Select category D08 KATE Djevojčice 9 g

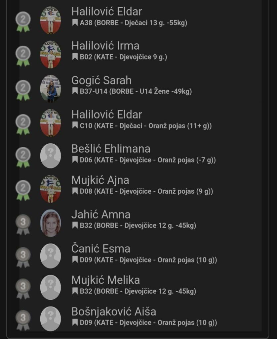click(146, 191)
